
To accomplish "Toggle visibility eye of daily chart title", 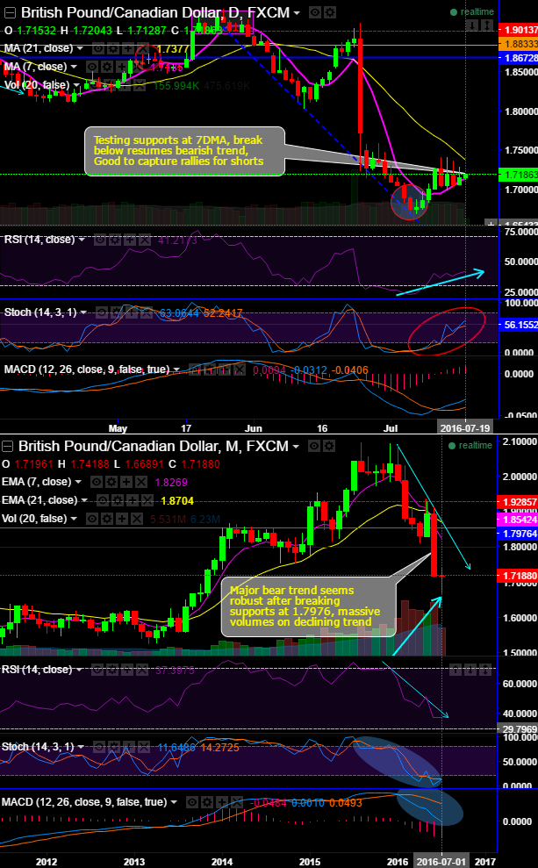I will coord(314,11).
